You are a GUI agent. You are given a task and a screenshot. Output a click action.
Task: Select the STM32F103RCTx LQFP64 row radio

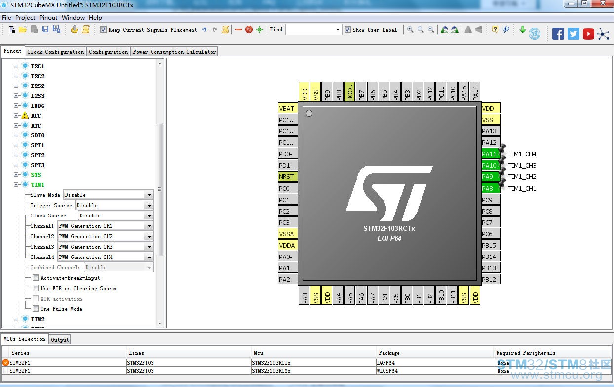pos(6,363)
